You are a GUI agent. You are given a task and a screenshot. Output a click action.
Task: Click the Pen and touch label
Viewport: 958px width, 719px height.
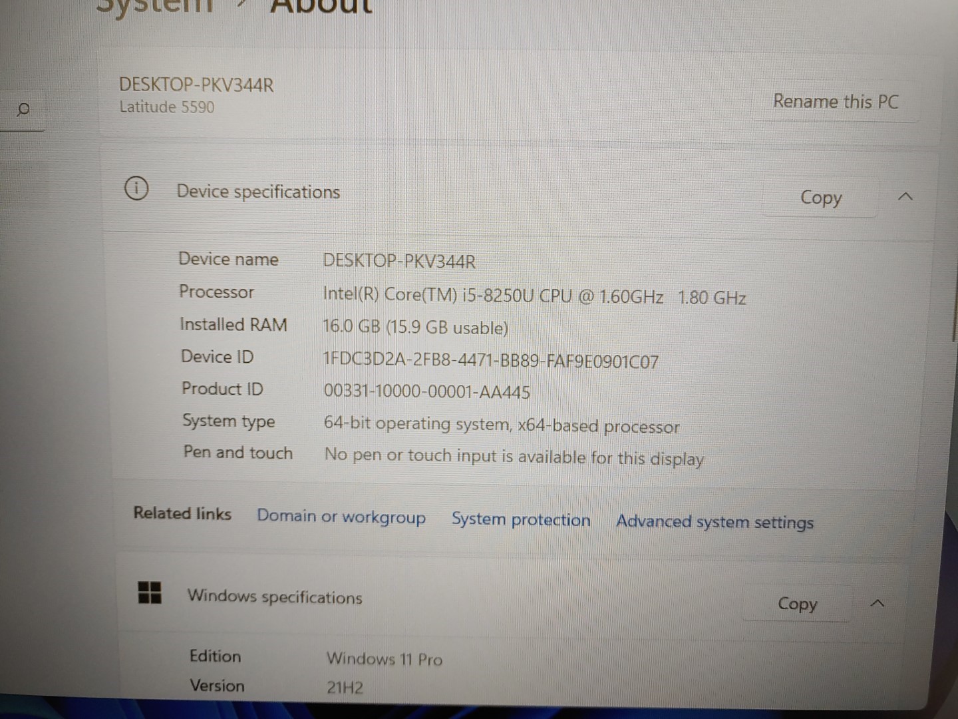[x=238, y=452]
